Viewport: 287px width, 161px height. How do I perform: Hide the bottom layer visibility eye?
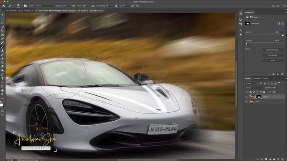pos(246,102)
